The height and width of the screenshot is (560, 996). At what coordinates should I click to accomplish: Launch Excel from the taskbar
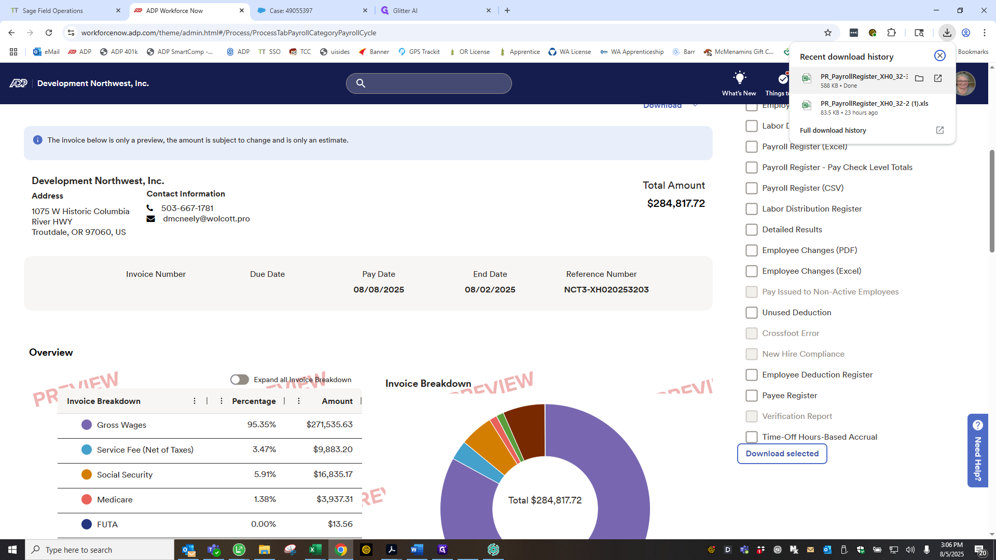click(x=315, y=550)
